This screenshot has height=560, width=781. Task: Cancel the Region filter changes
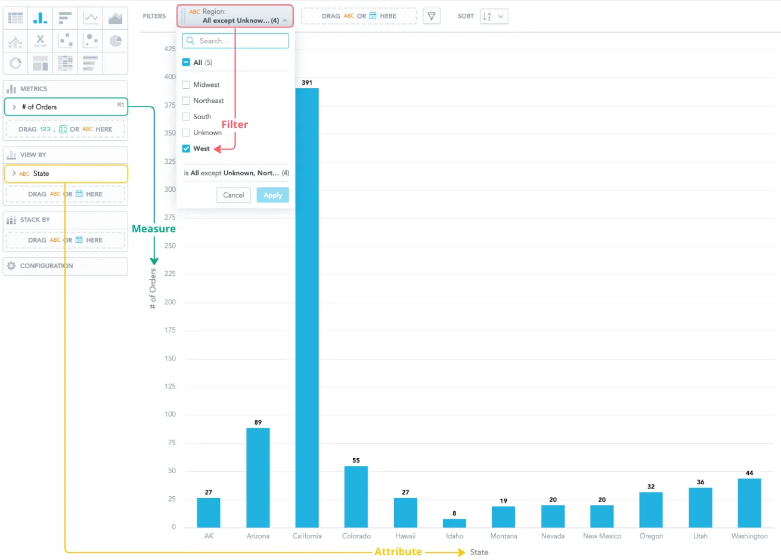point(233,195)
